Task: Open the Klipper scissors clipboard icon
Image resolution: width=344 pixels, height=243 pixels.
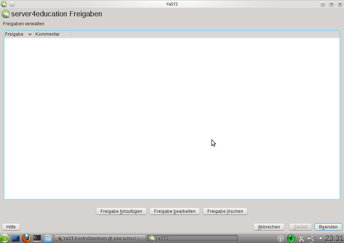Action: (302, 238)
